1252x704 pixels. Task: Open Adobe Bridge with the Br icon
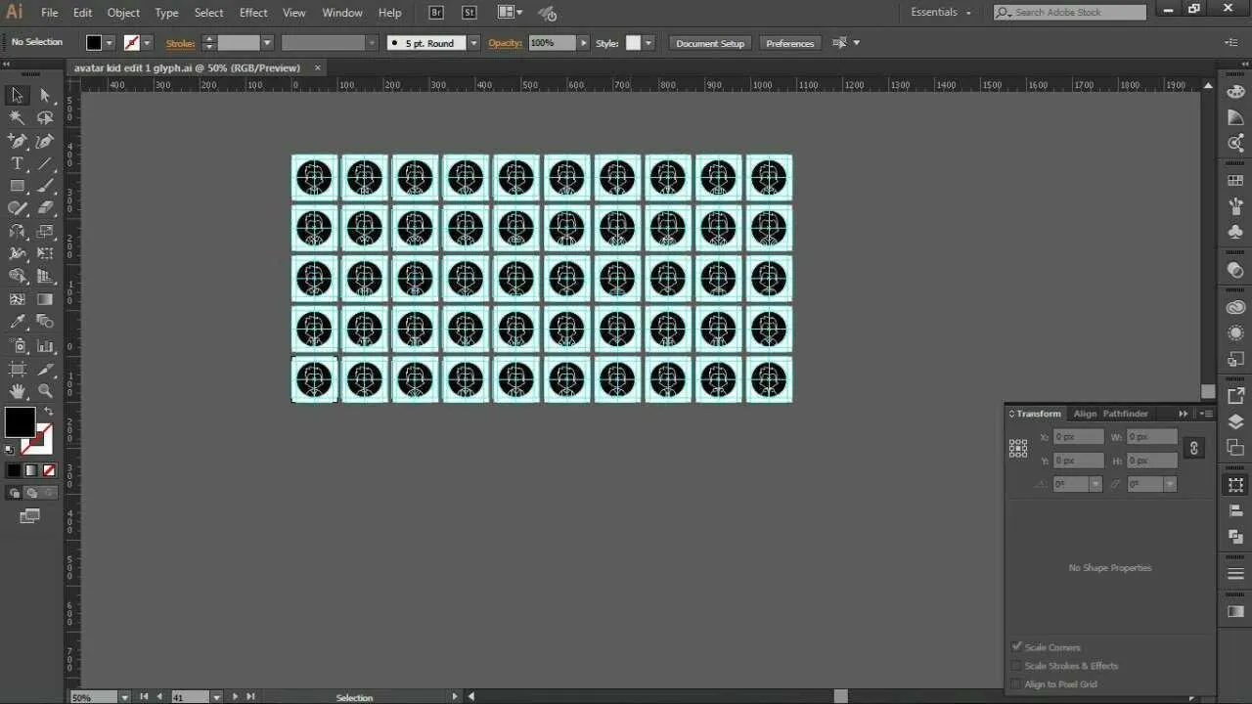point(436,13)
